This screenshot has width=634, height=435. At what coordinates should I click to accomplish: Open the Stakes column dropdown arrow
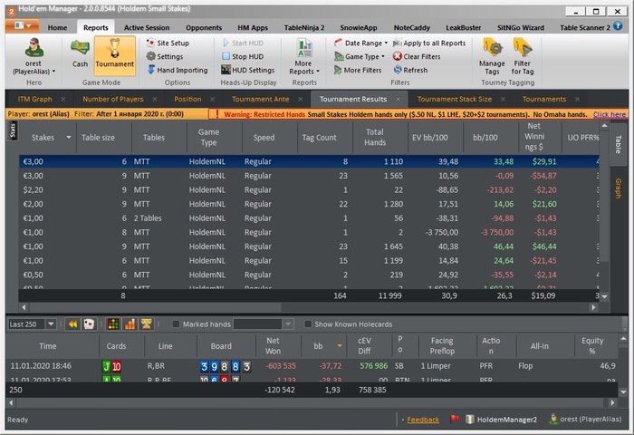tap(68, 138)
